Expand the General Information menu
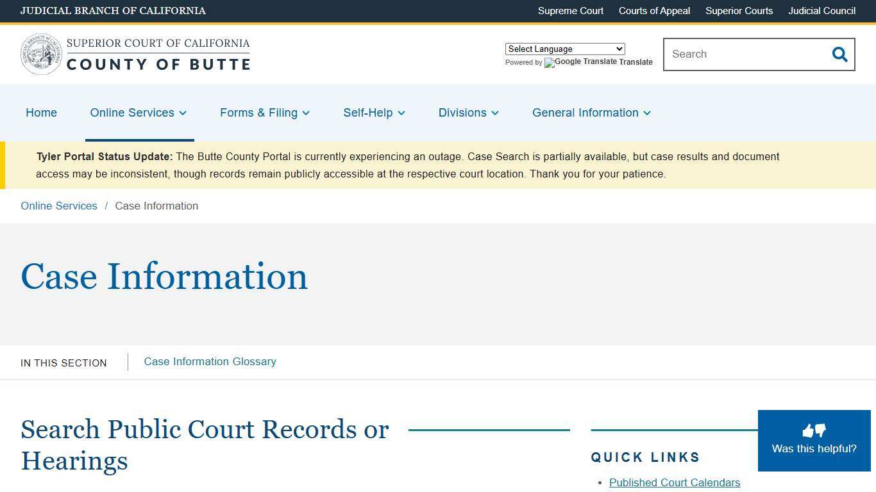This screenshot has width=876, height=492. coord(591,113)
